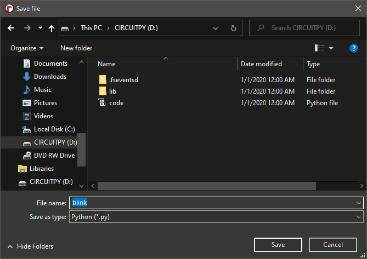The image size is (367, 259).
Task: Click the .fseventsd folder icon
Action: tap(103, 79)
